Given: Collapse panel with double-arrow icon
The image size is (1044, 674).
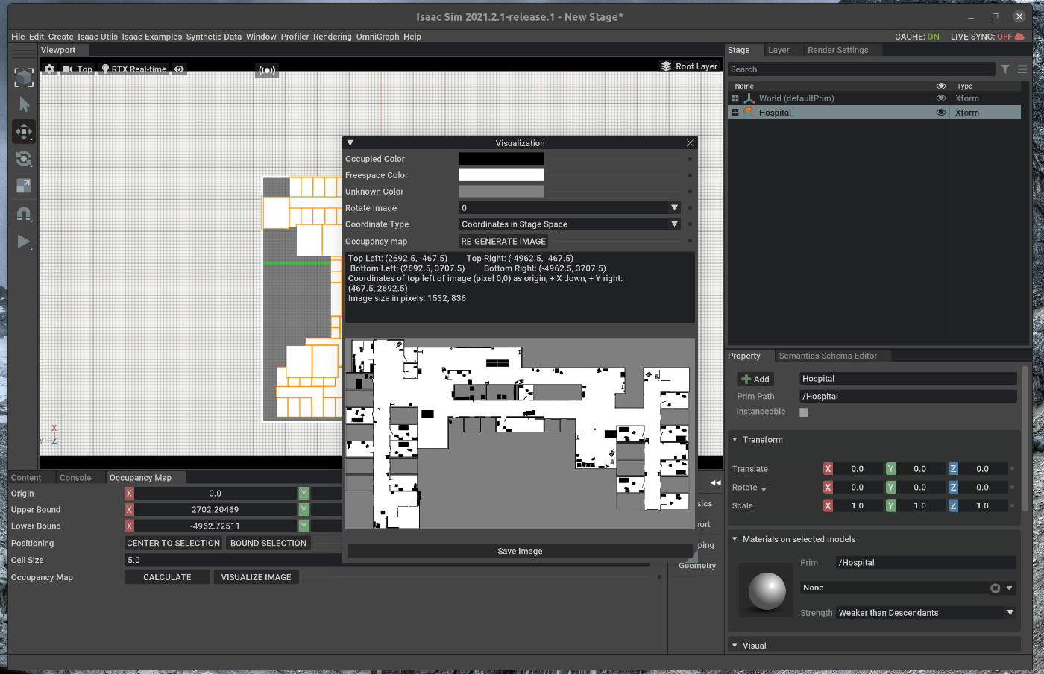Looking at the screenshot, I should [715, 483].
